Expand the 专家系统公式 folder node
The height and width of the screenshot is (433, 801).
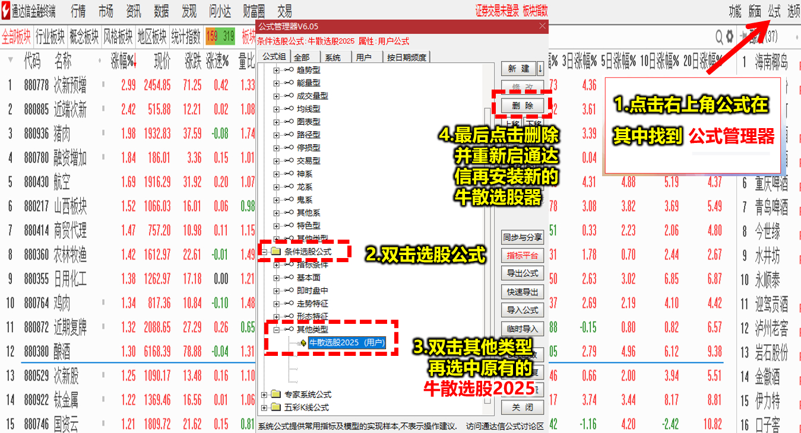[x=264, y=394]
